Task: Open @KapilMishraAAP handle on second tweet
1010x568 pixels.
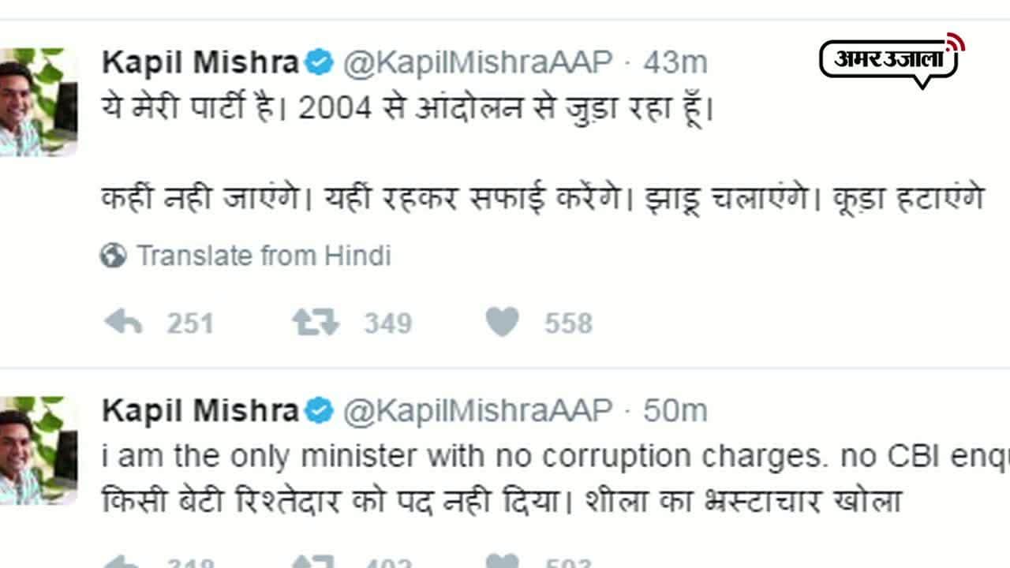Action: tap(477, 411)
